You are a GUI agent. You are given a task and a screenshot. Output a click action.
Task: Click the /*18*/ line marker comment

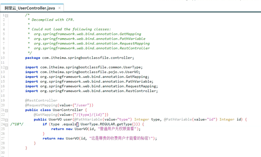point(17,124)
